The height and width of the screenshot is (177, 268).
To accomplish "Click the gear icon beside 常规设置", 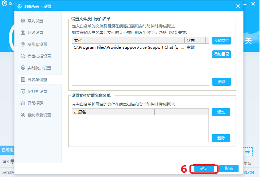I will click(x=23, y=21).
